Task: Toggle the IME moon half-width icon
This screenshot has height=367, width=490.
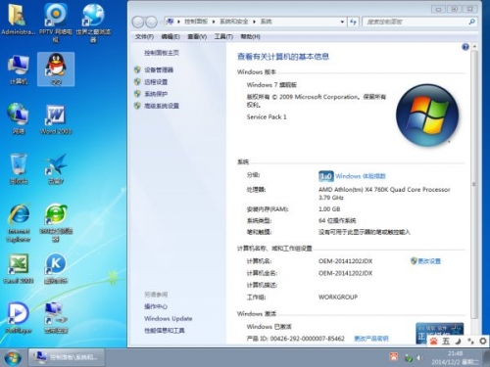Action: pos(459,342)
